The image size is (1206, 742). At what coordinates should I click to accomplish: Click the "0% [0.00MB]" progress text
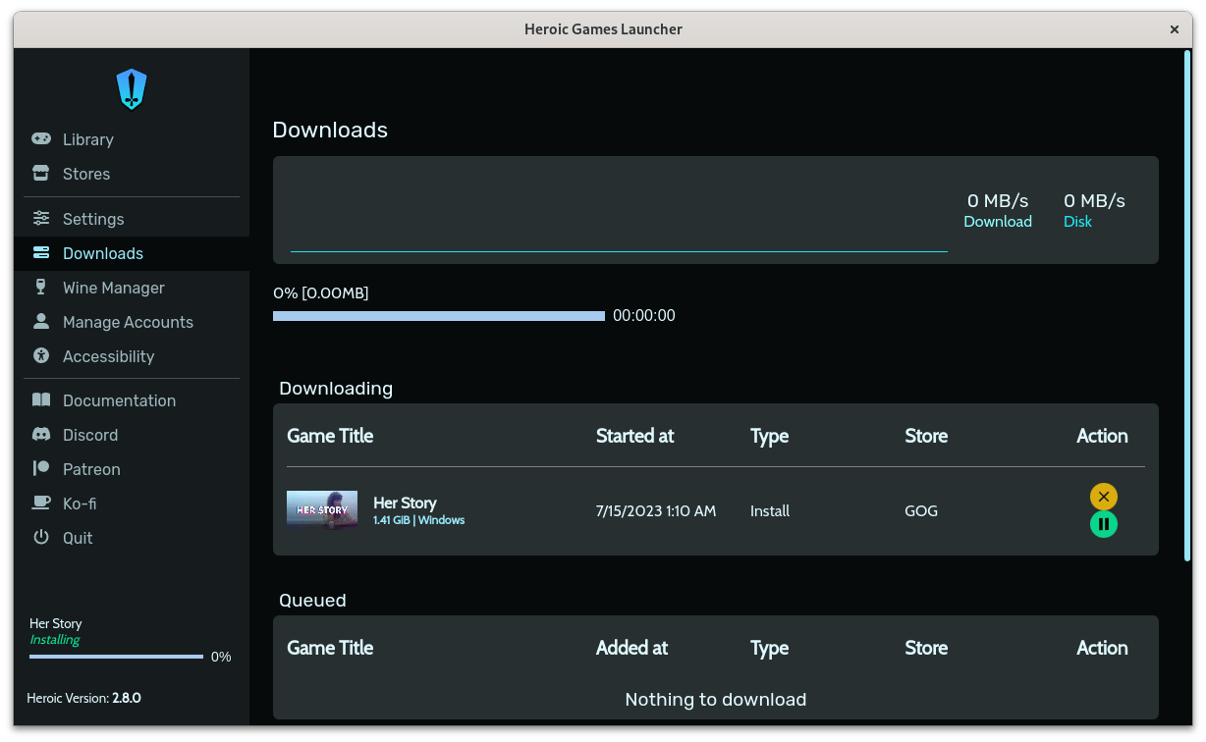[x=321, y=292]
